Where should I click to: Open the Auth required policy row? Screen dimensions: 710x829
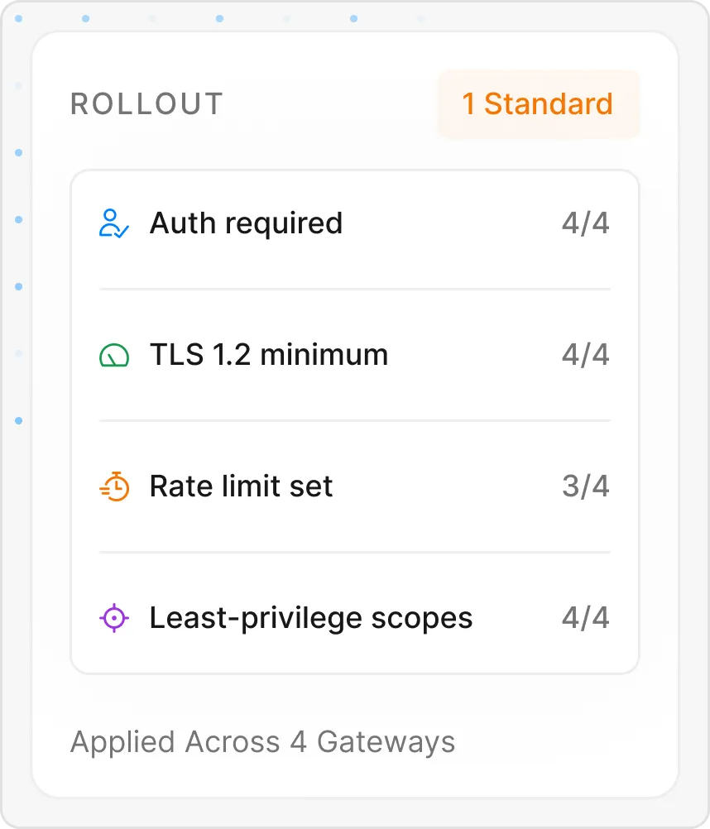click(x=355, y=223)
